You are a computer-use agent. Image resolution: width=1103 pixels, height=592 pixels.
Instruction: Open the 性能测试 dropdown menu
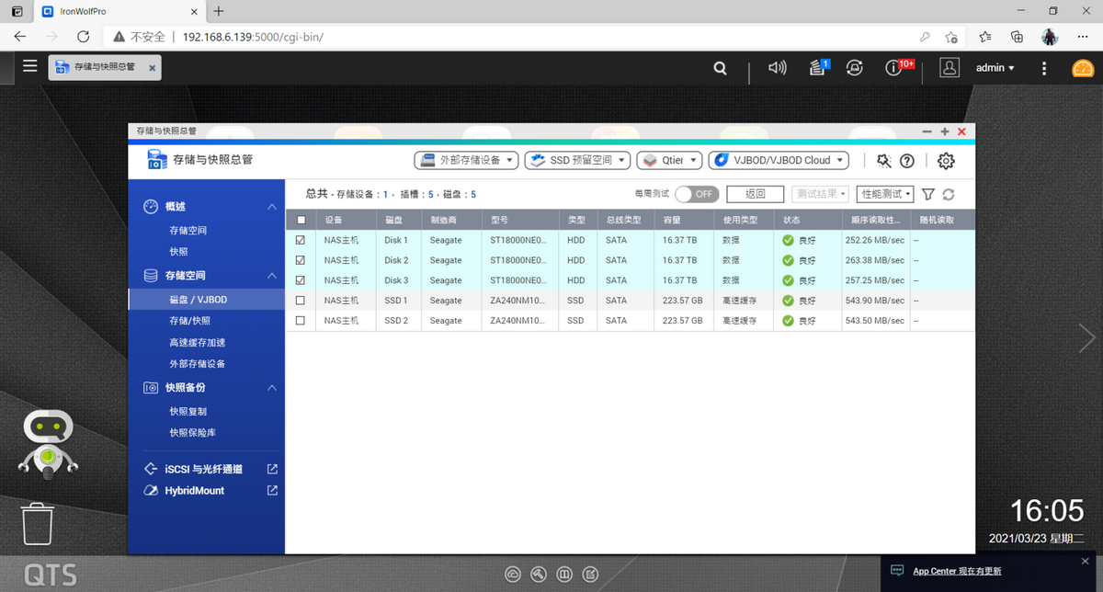click(x=884, y=194)
